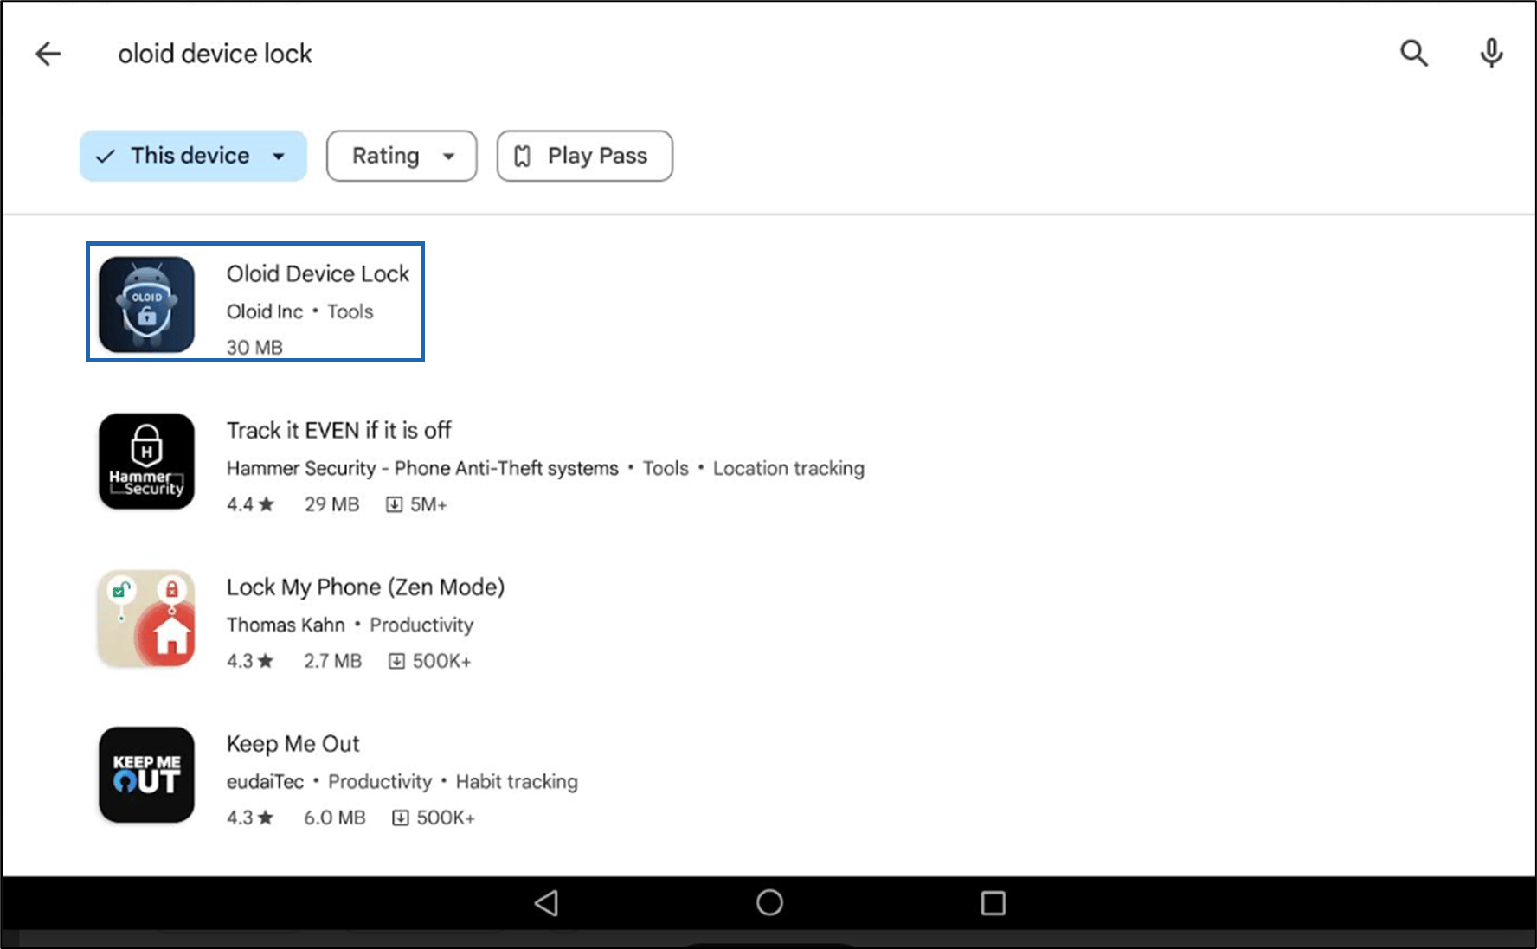Viewport: 1537px width, 949px height.
Task: Select 'Thomas Kahn' developer text
Action: (x=286, y=625)
